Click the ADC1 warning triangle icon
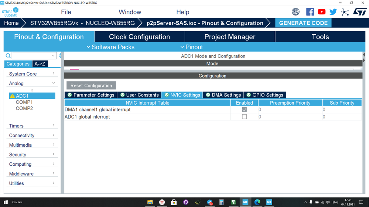 point(12,96)
